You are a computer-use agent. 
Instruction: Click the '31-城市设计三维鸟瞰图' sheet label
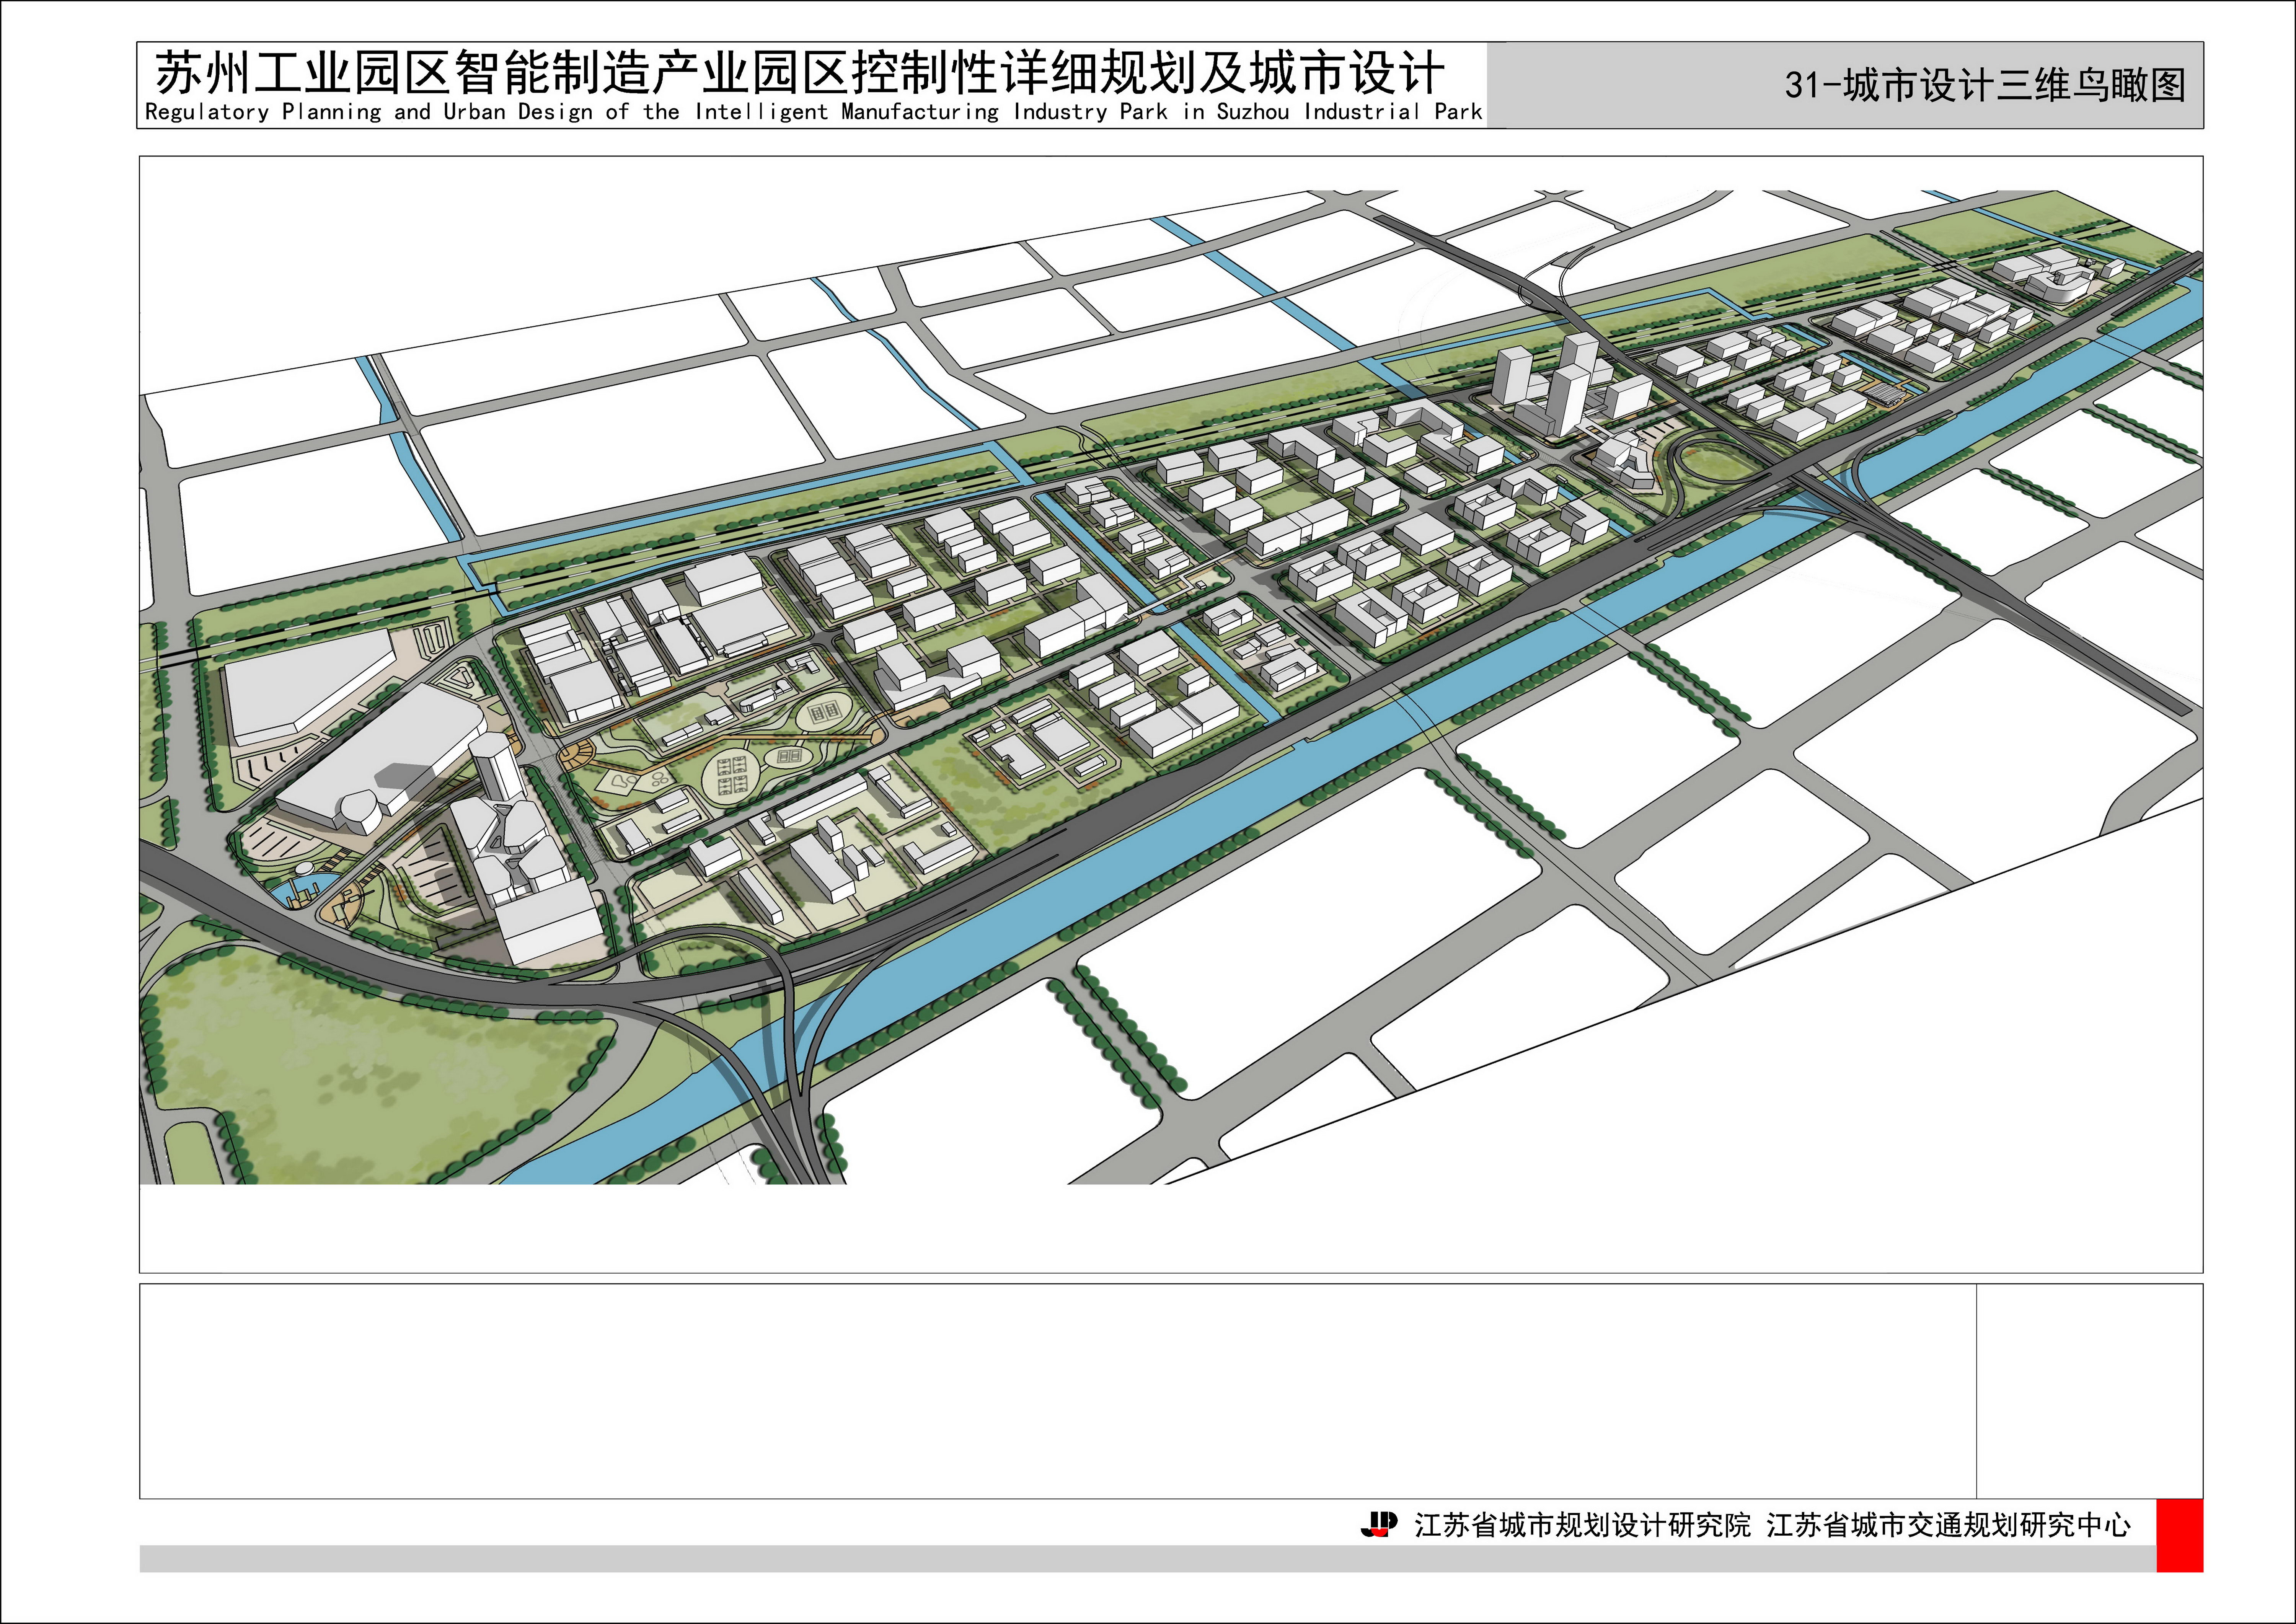[1984, 85]
